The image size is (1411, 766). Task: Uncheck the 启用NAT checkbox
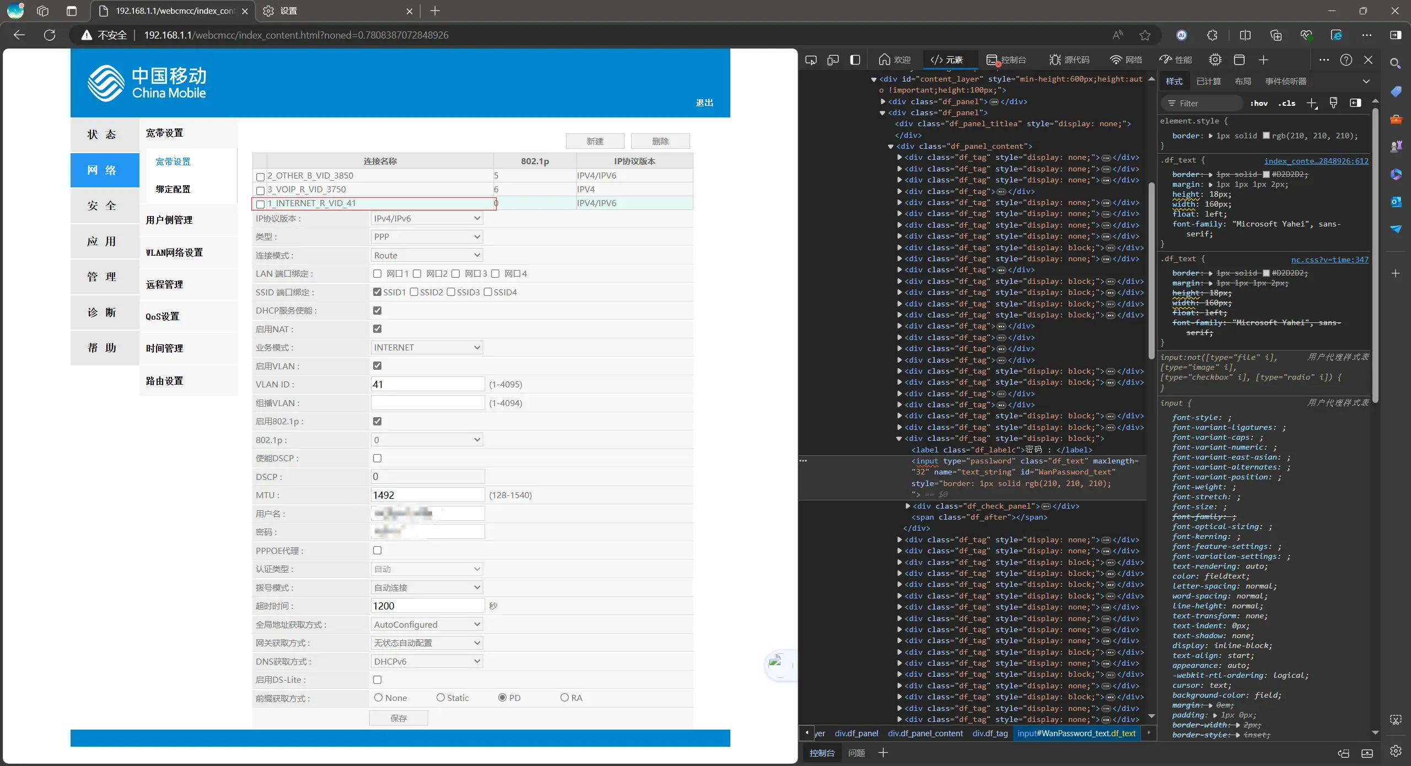pyautogui.click(x=377, y=329)
